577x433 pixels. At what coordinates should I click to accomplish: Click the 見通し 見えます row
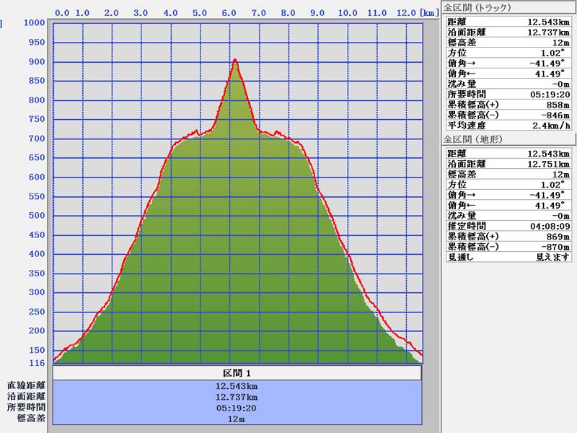[x=508, y=256]
